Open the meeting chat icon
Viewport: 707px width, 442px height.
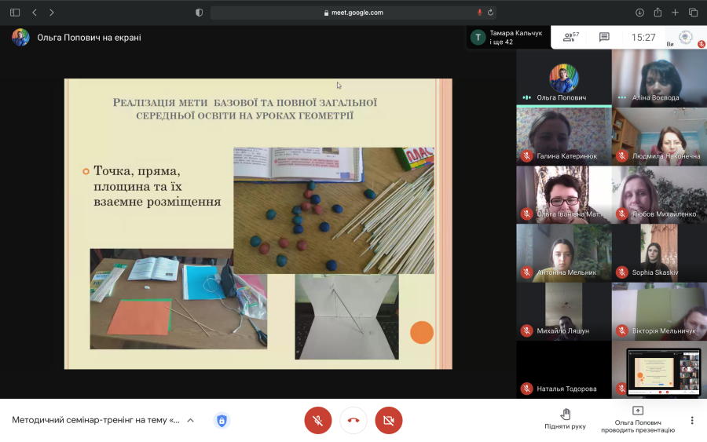click(604, 37)
